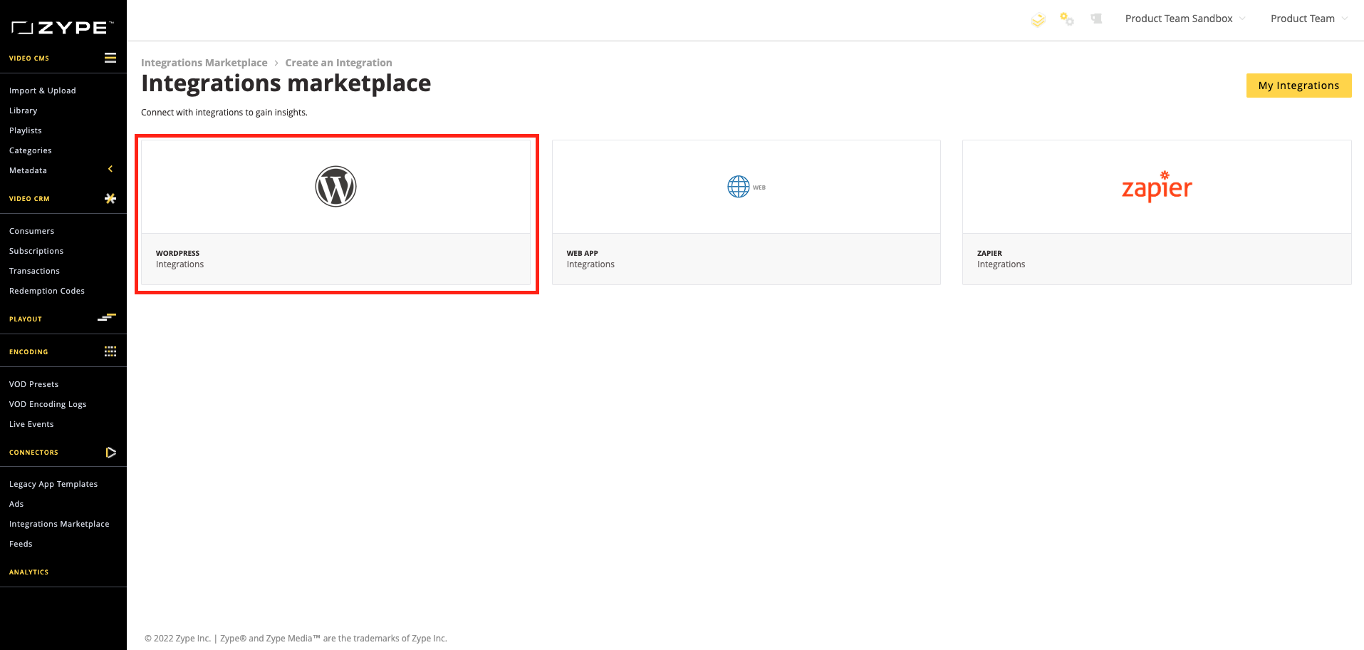Open Legacy App Templates

[x=53, y=484]
